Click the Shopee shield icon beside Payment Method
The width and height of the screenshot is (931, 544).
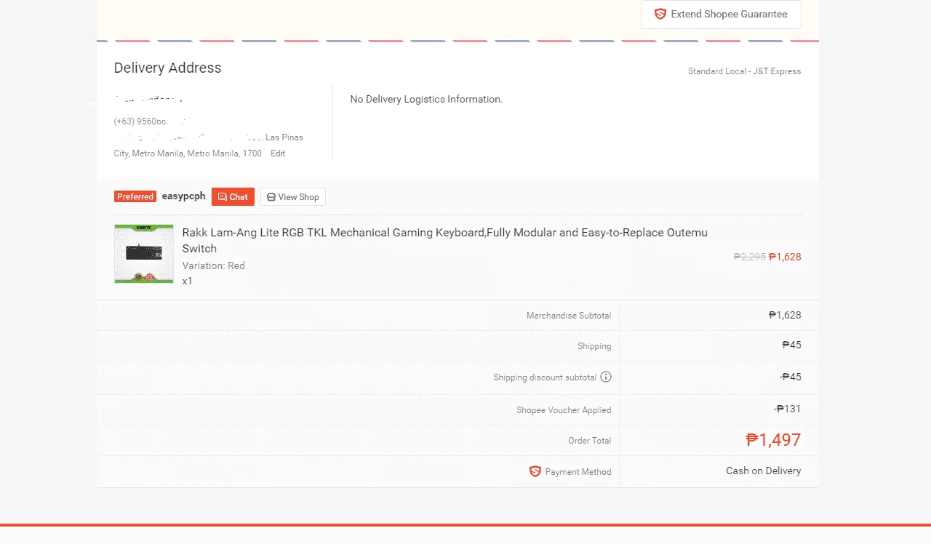coord(535,471)
